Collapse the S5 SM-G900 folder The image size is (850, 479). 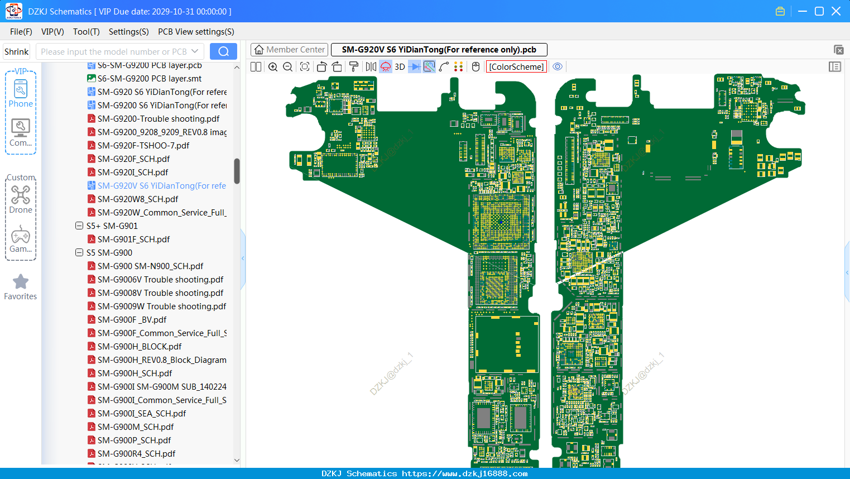(x=79, y=253)
